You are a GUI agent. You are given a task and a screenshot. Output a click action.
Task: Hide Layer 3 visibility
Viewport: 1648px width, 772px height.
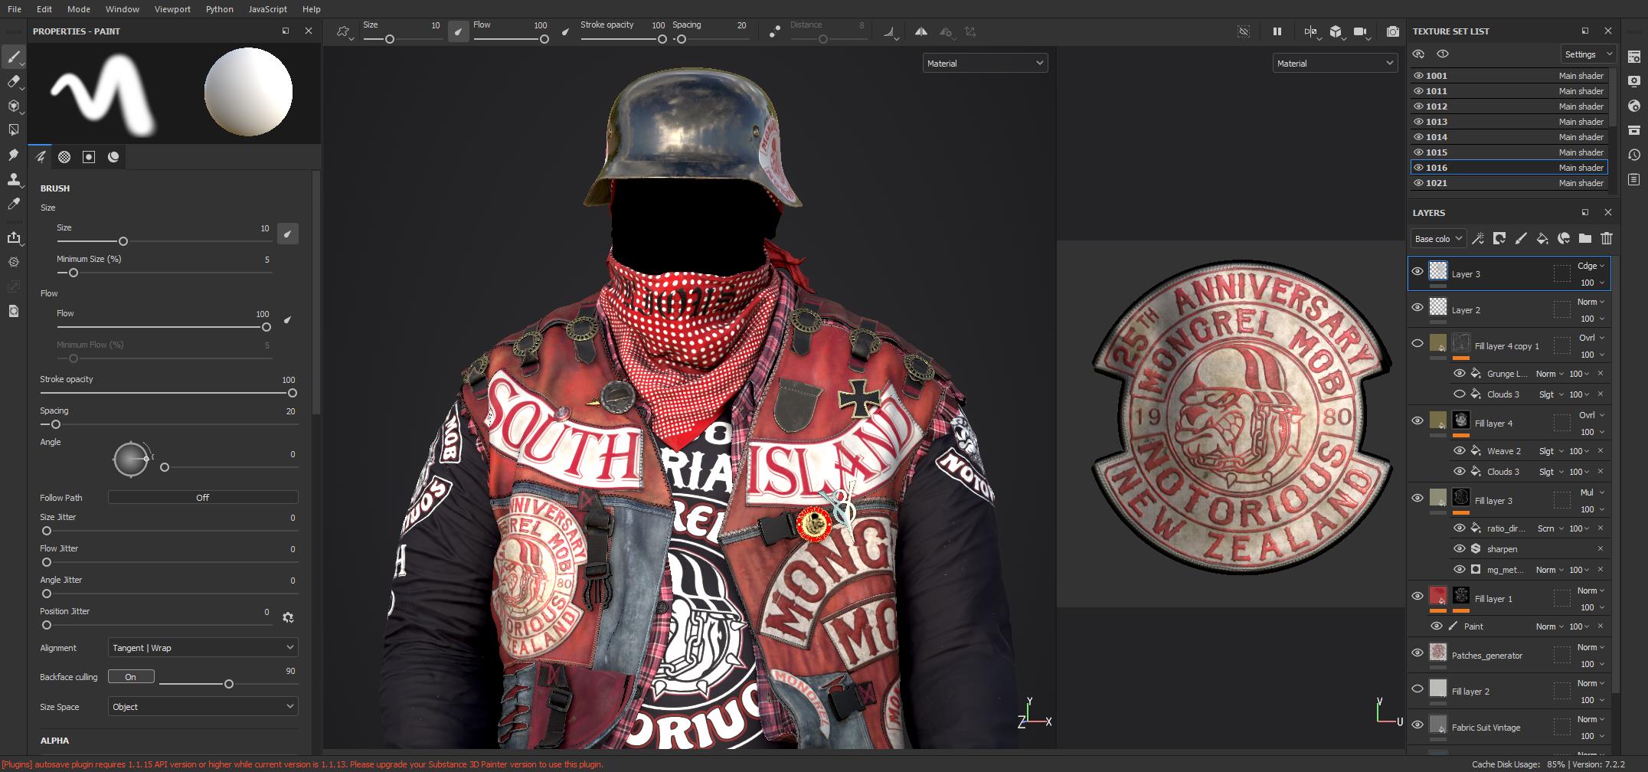tap(1417, 271)
